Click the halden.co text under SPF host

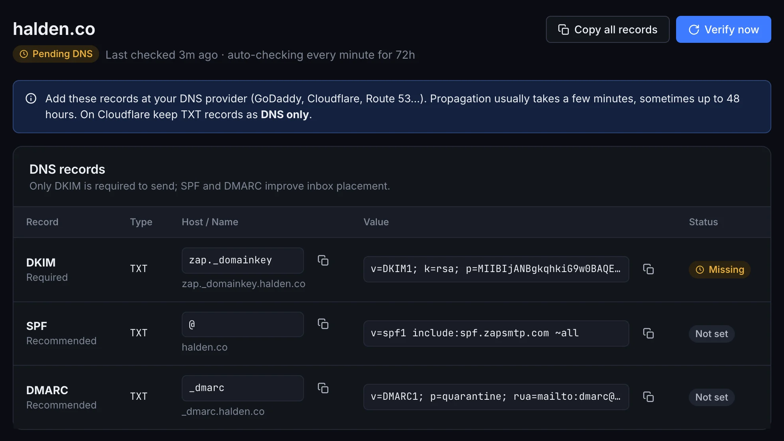coord(205,347)
